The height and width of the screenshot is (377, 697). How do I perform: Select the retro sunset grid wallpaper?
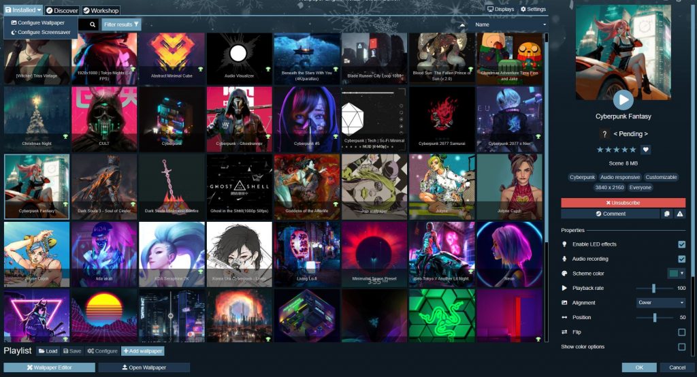[104, 316]
